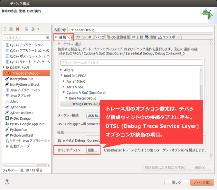Clear the filter text with the X icon

(x=47, y=38)
